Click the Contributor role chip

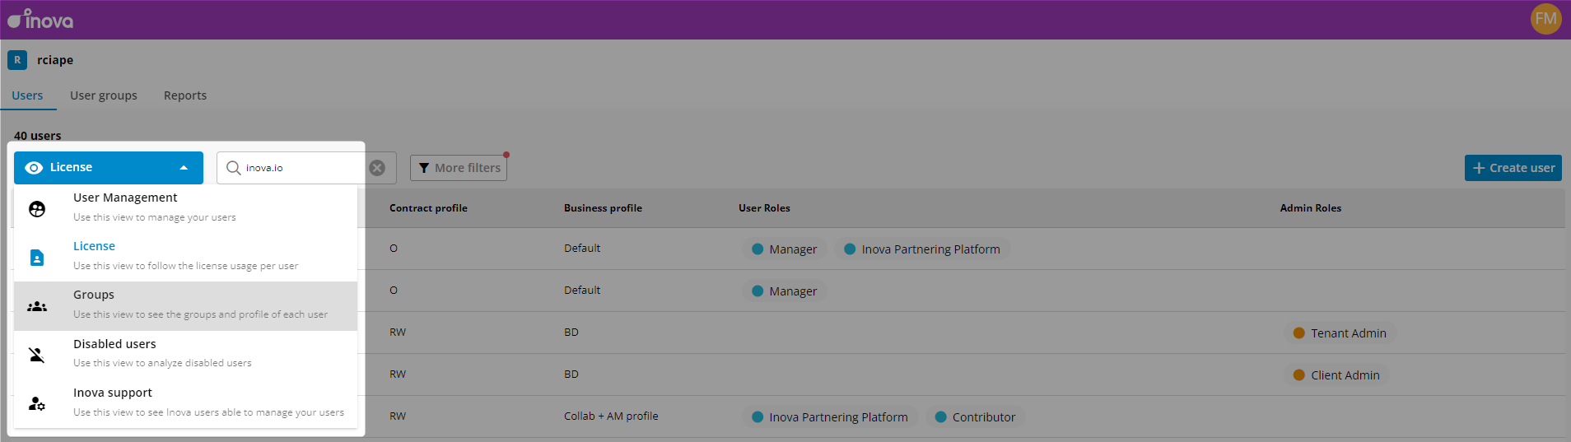[x=975, y=417]
